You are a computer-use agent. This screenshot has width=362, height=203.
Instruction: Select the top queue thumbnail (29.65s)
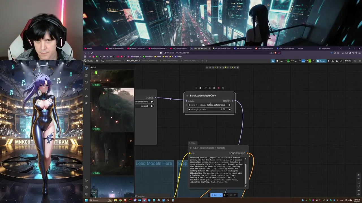pos(112,78)
